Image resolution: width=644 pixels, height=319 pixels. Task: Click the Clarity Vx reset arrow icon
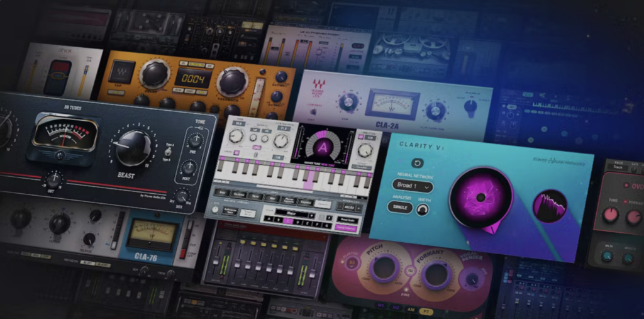418,163
